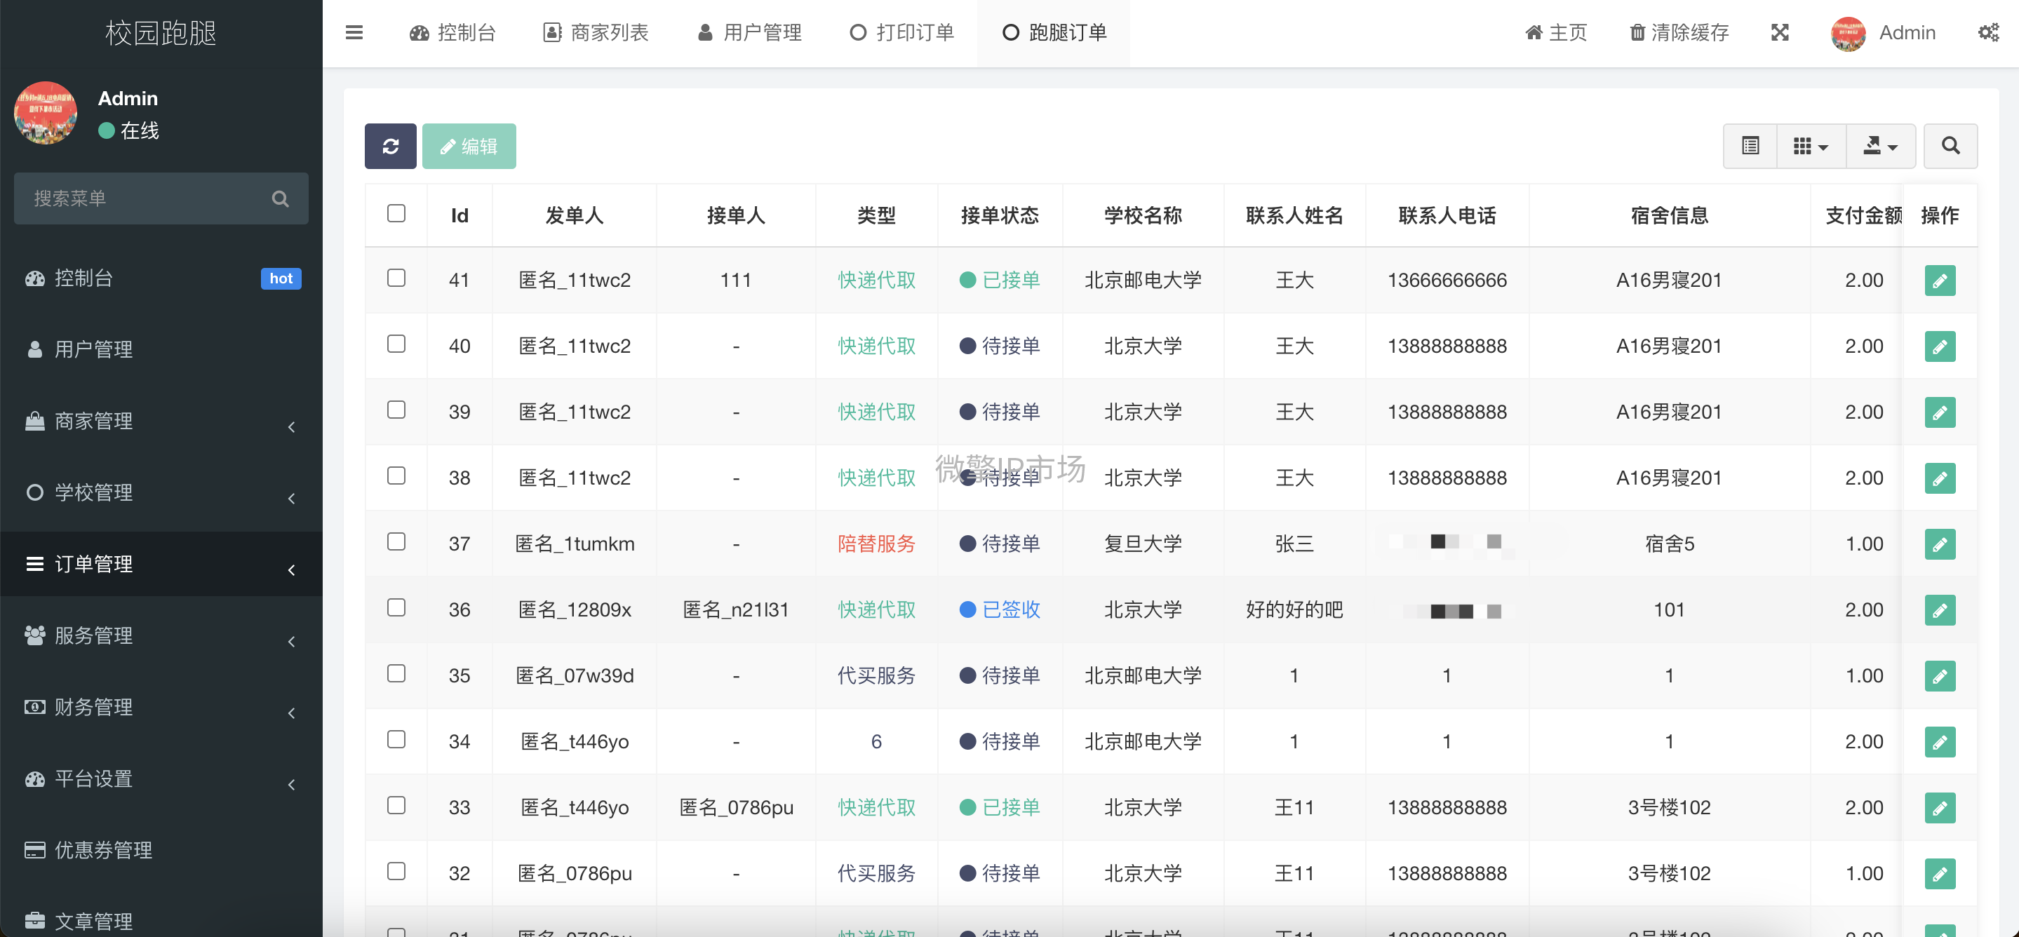Check the box for order 40
The image size is (2019, 937).
pos(396,344)
